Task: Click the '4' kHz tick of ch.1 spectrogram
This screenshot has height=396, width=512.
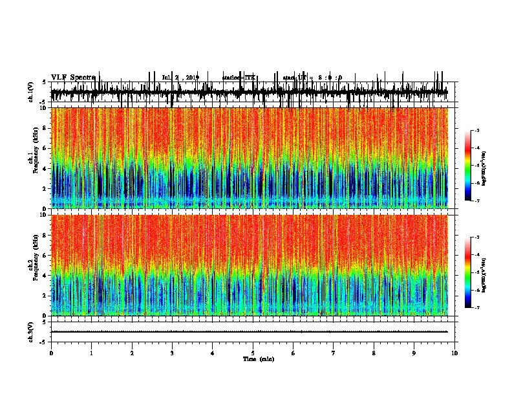Action: [x=45, y=169]
